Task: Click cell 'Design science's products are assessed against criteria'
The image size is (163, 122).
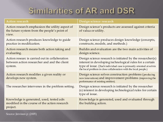Action: (118, 31)
